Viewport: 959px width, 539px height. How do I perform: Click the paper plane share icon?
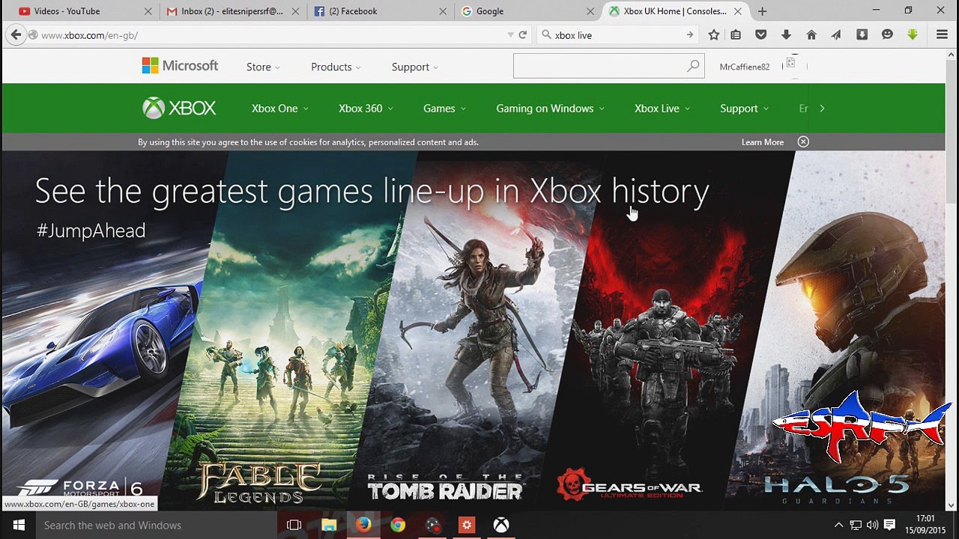[x=836, y=34]
